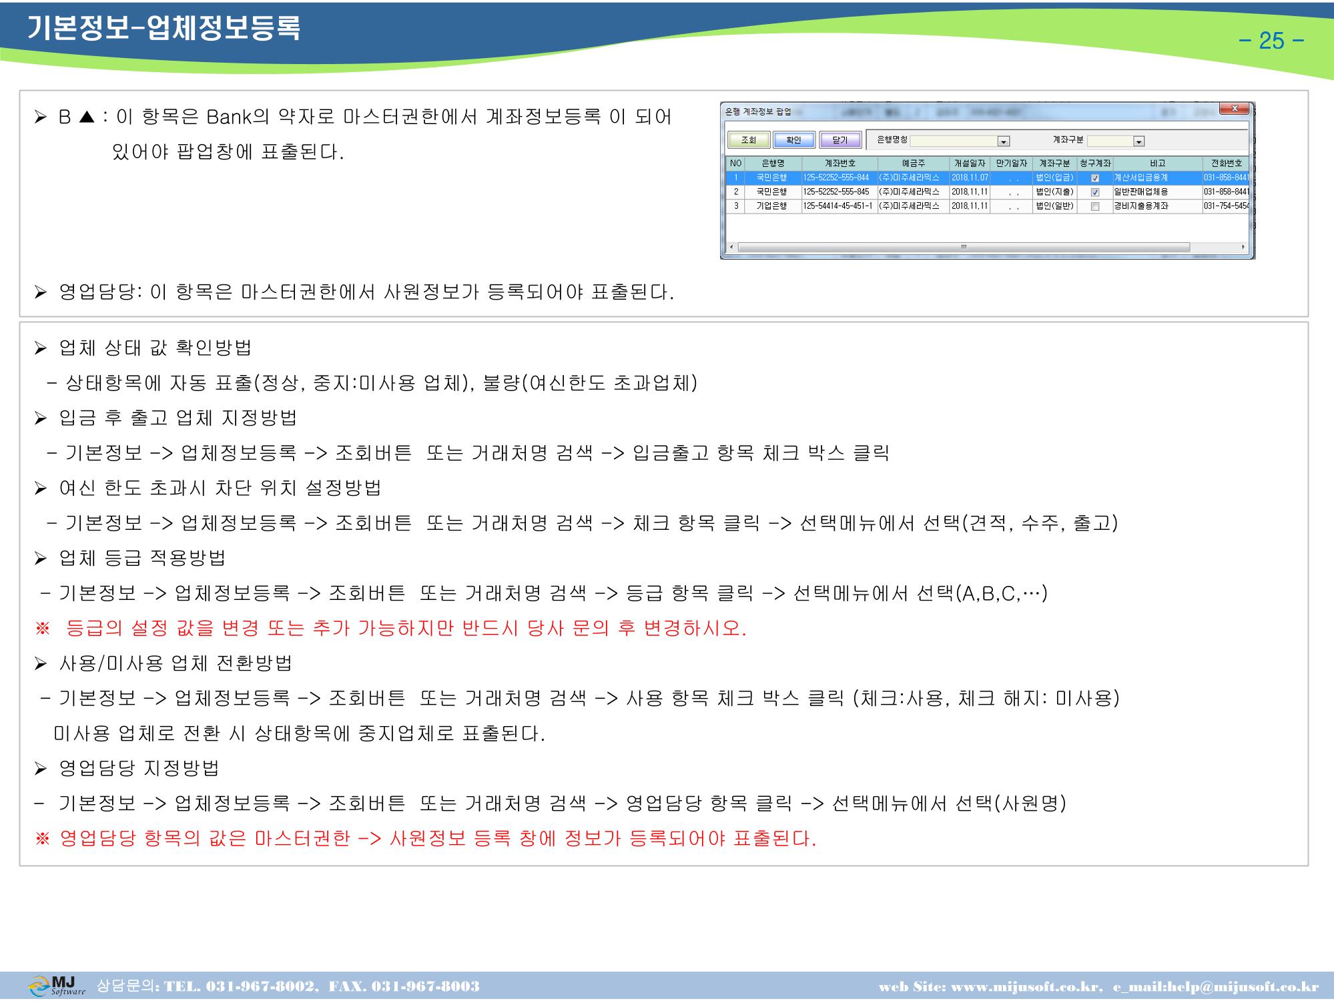This screenshot has width=1334, height=1001.
Task: Click the 닫기 button in bank popup
Action: point(840,140)
